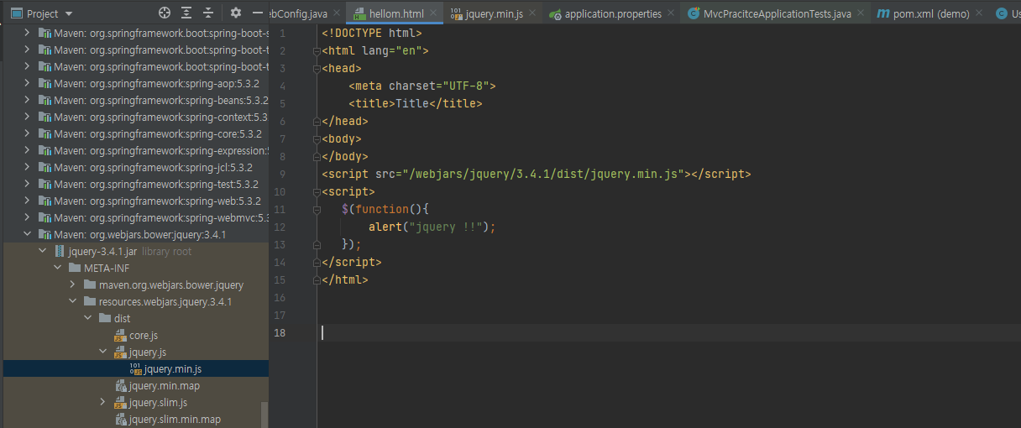Screen dimensions: 1021x428
Task: Collapse the META-INF folder
Action: [x=57, y=269]
